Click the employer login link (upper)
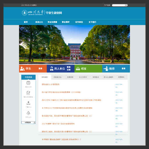The height and width of the screenshot is (149, 149). tap(69, 67)
